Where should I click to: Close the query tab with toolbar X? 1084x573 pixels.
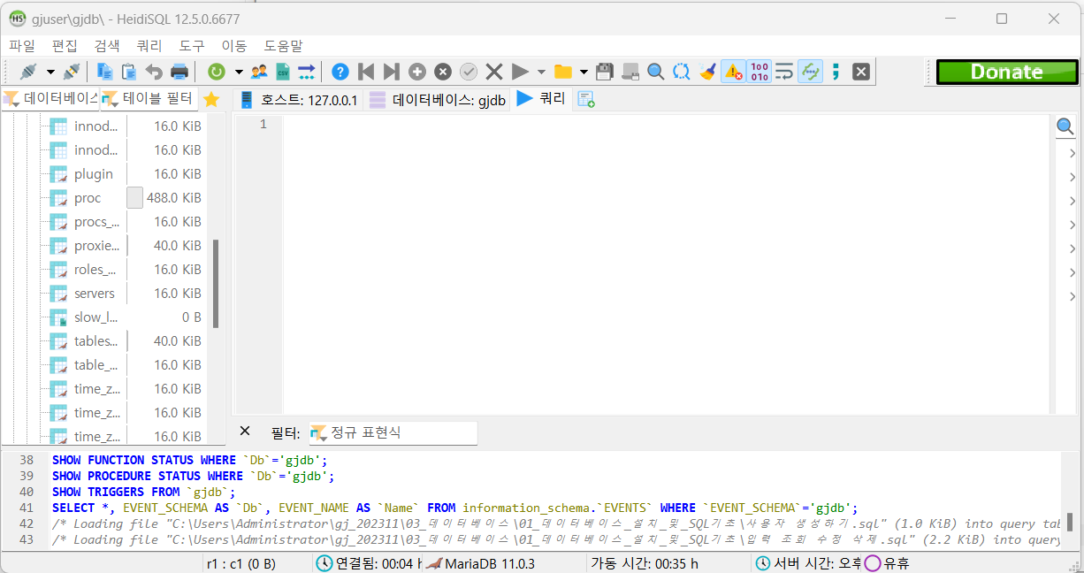[861, 72]
